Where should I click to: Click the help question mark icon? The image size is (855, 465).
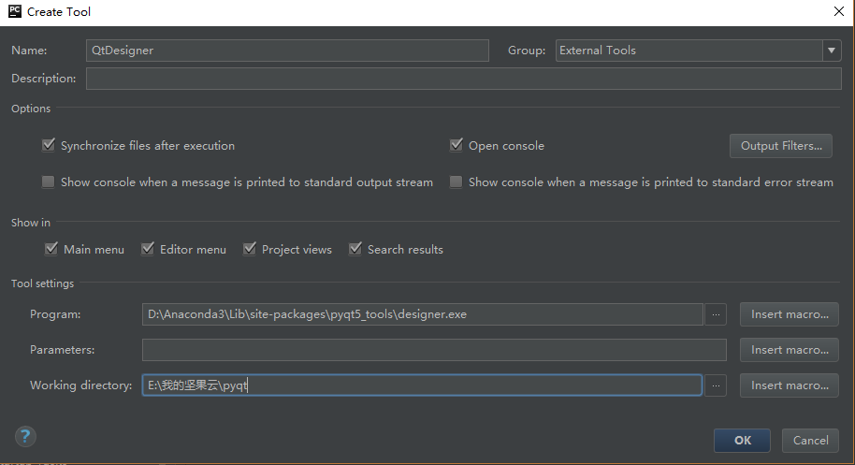(25, 437)
